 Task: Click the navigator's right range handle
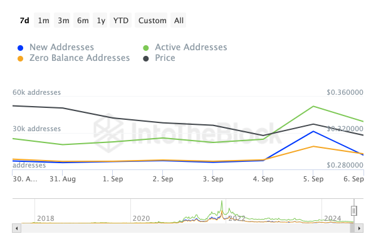[354, 211]
